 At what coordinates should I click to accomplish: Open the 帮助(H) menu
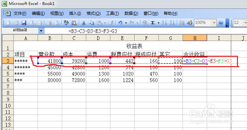click(170, 13)
